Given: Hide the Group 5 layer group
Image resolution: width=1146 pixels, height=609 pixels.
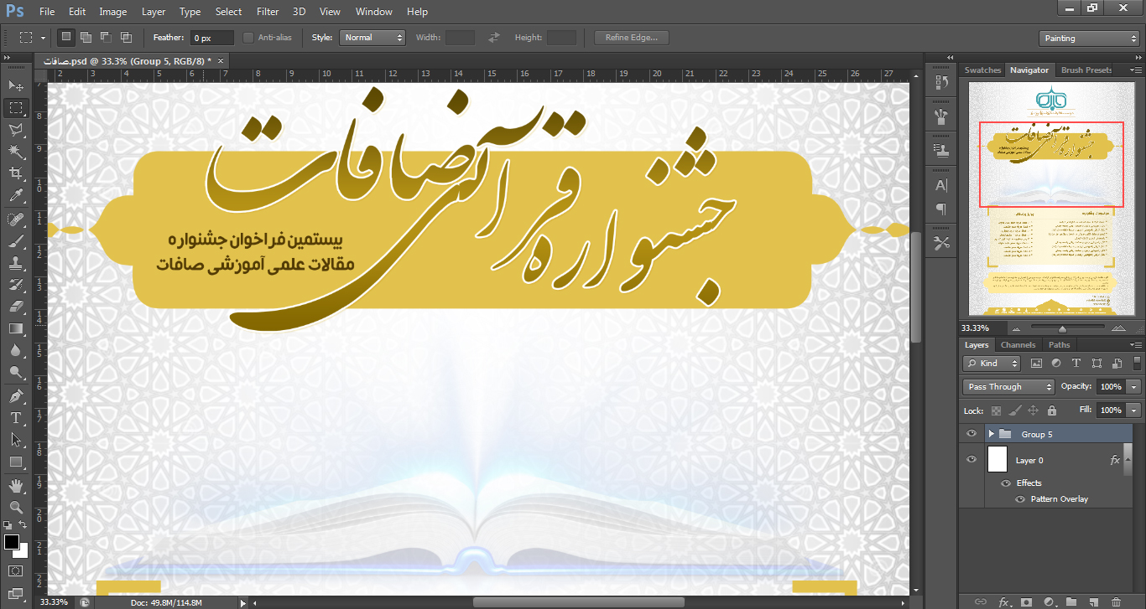Looking at the screenshot, I should click(971, 434).
